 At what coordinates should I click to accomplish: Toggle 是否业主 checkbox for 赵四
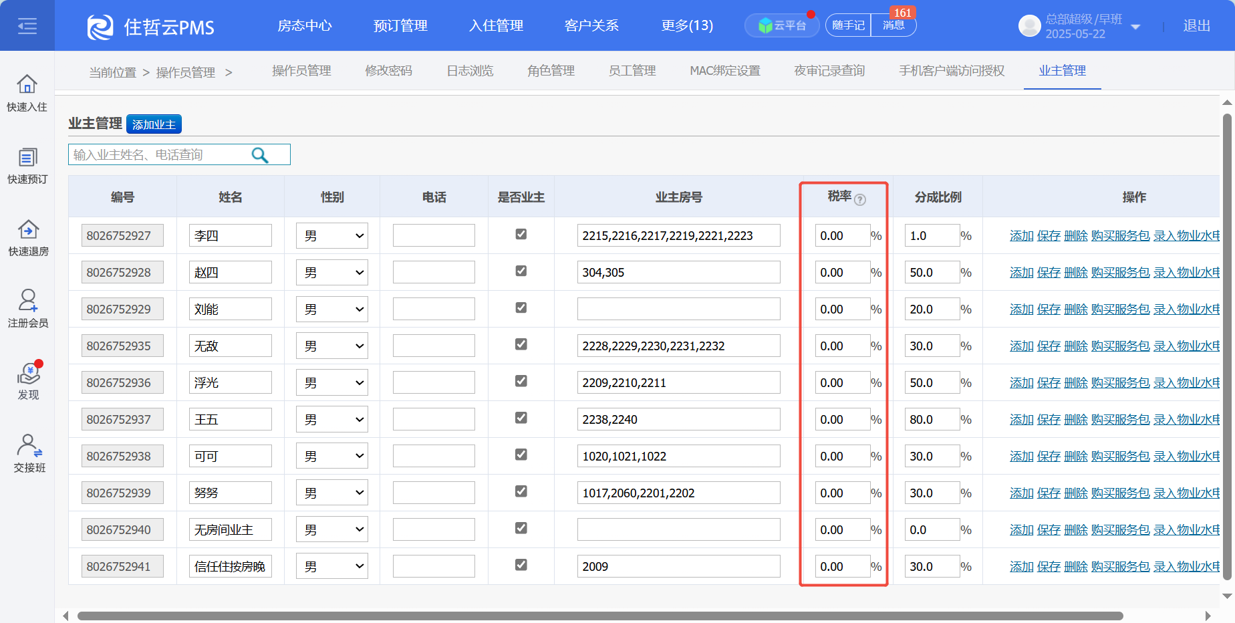pyautogui.click(x=521, y=271)
